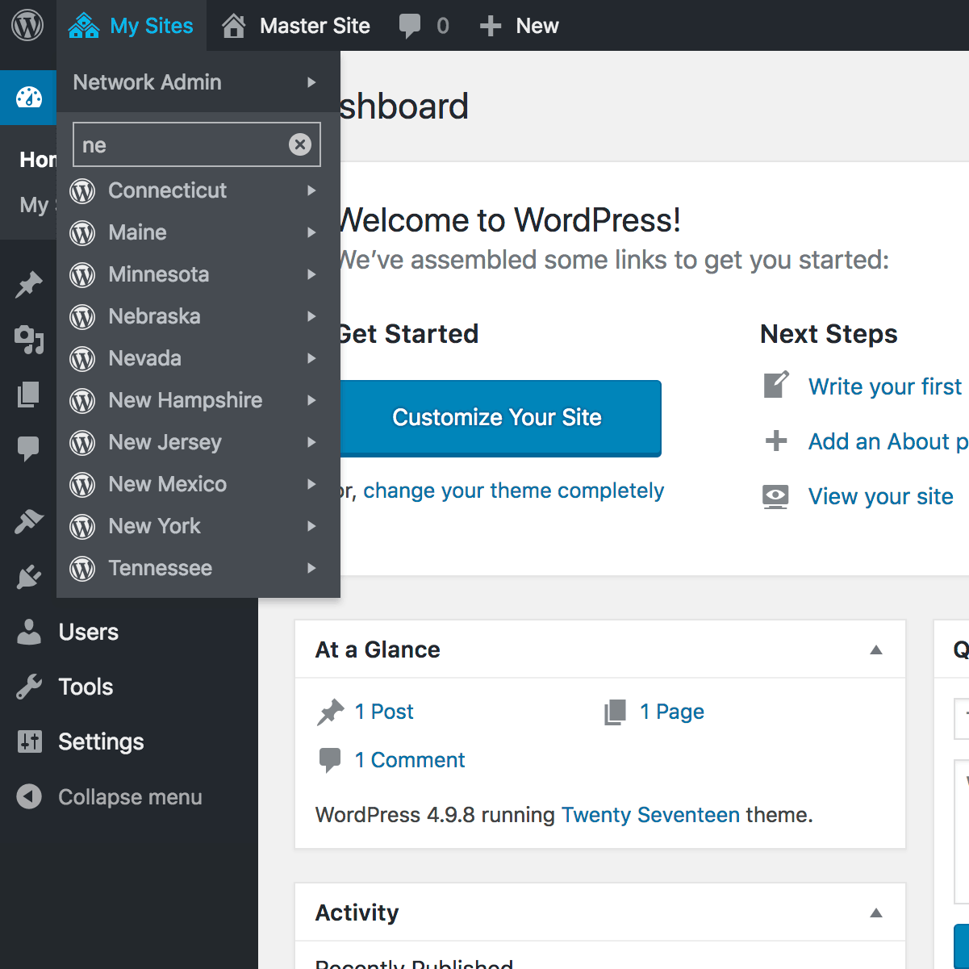Open the 1 Page link

pos(672,712)
